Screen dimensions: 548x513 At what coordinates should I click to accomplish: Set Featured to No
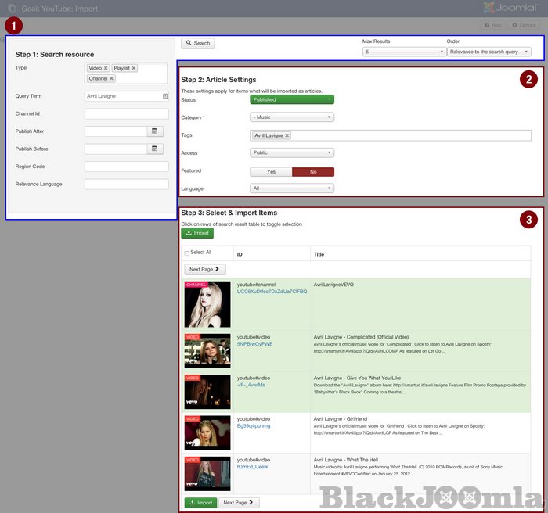[x=313, y=171]
